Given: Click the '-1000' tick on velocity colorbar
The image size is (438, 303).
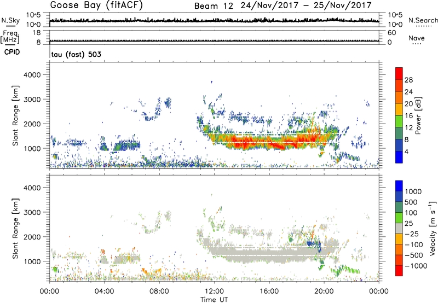Looking at the screenshot, I should click(x=416, y=266).
